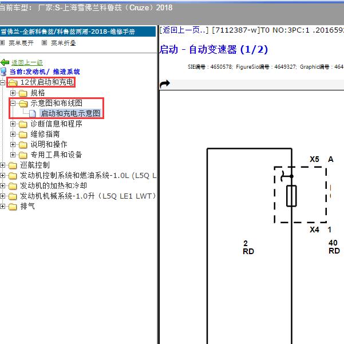Screen dimensions: 344x344
Task: Collapse the 示意图和布线图 tree node
Action: point(13,103)
